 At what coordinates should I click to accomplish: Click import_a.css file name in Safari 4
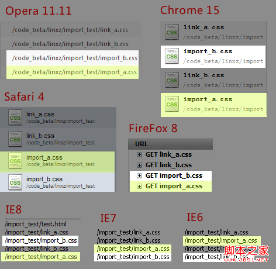click(44, 157)
